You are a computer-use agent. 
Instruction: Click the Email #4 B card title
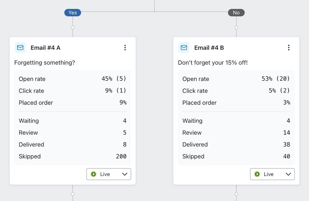coord(209,47)
